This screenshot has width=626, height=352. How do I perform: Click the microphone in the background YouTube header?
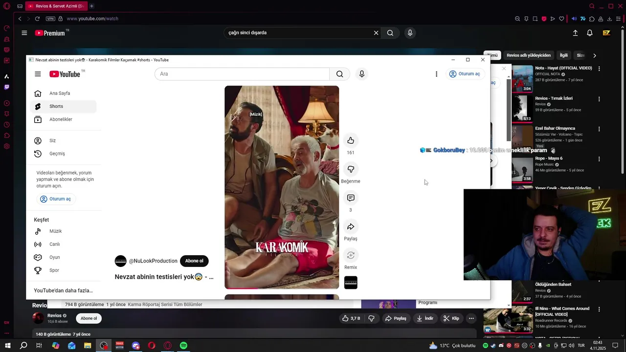click(410, 33)
